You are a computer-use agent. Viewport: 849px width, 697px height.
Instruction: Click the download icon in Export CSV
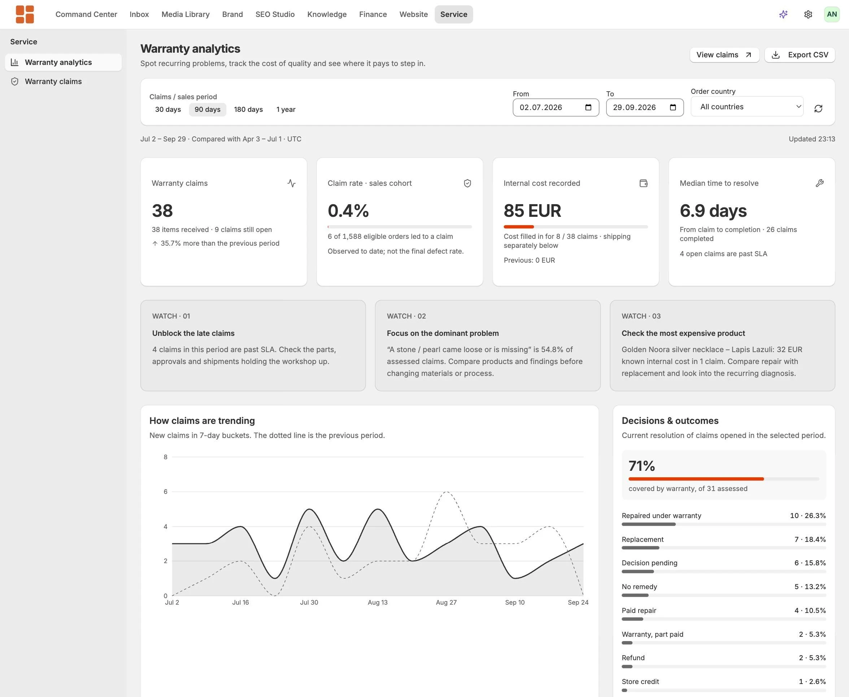pyautogui.click(x=775, y=55)
